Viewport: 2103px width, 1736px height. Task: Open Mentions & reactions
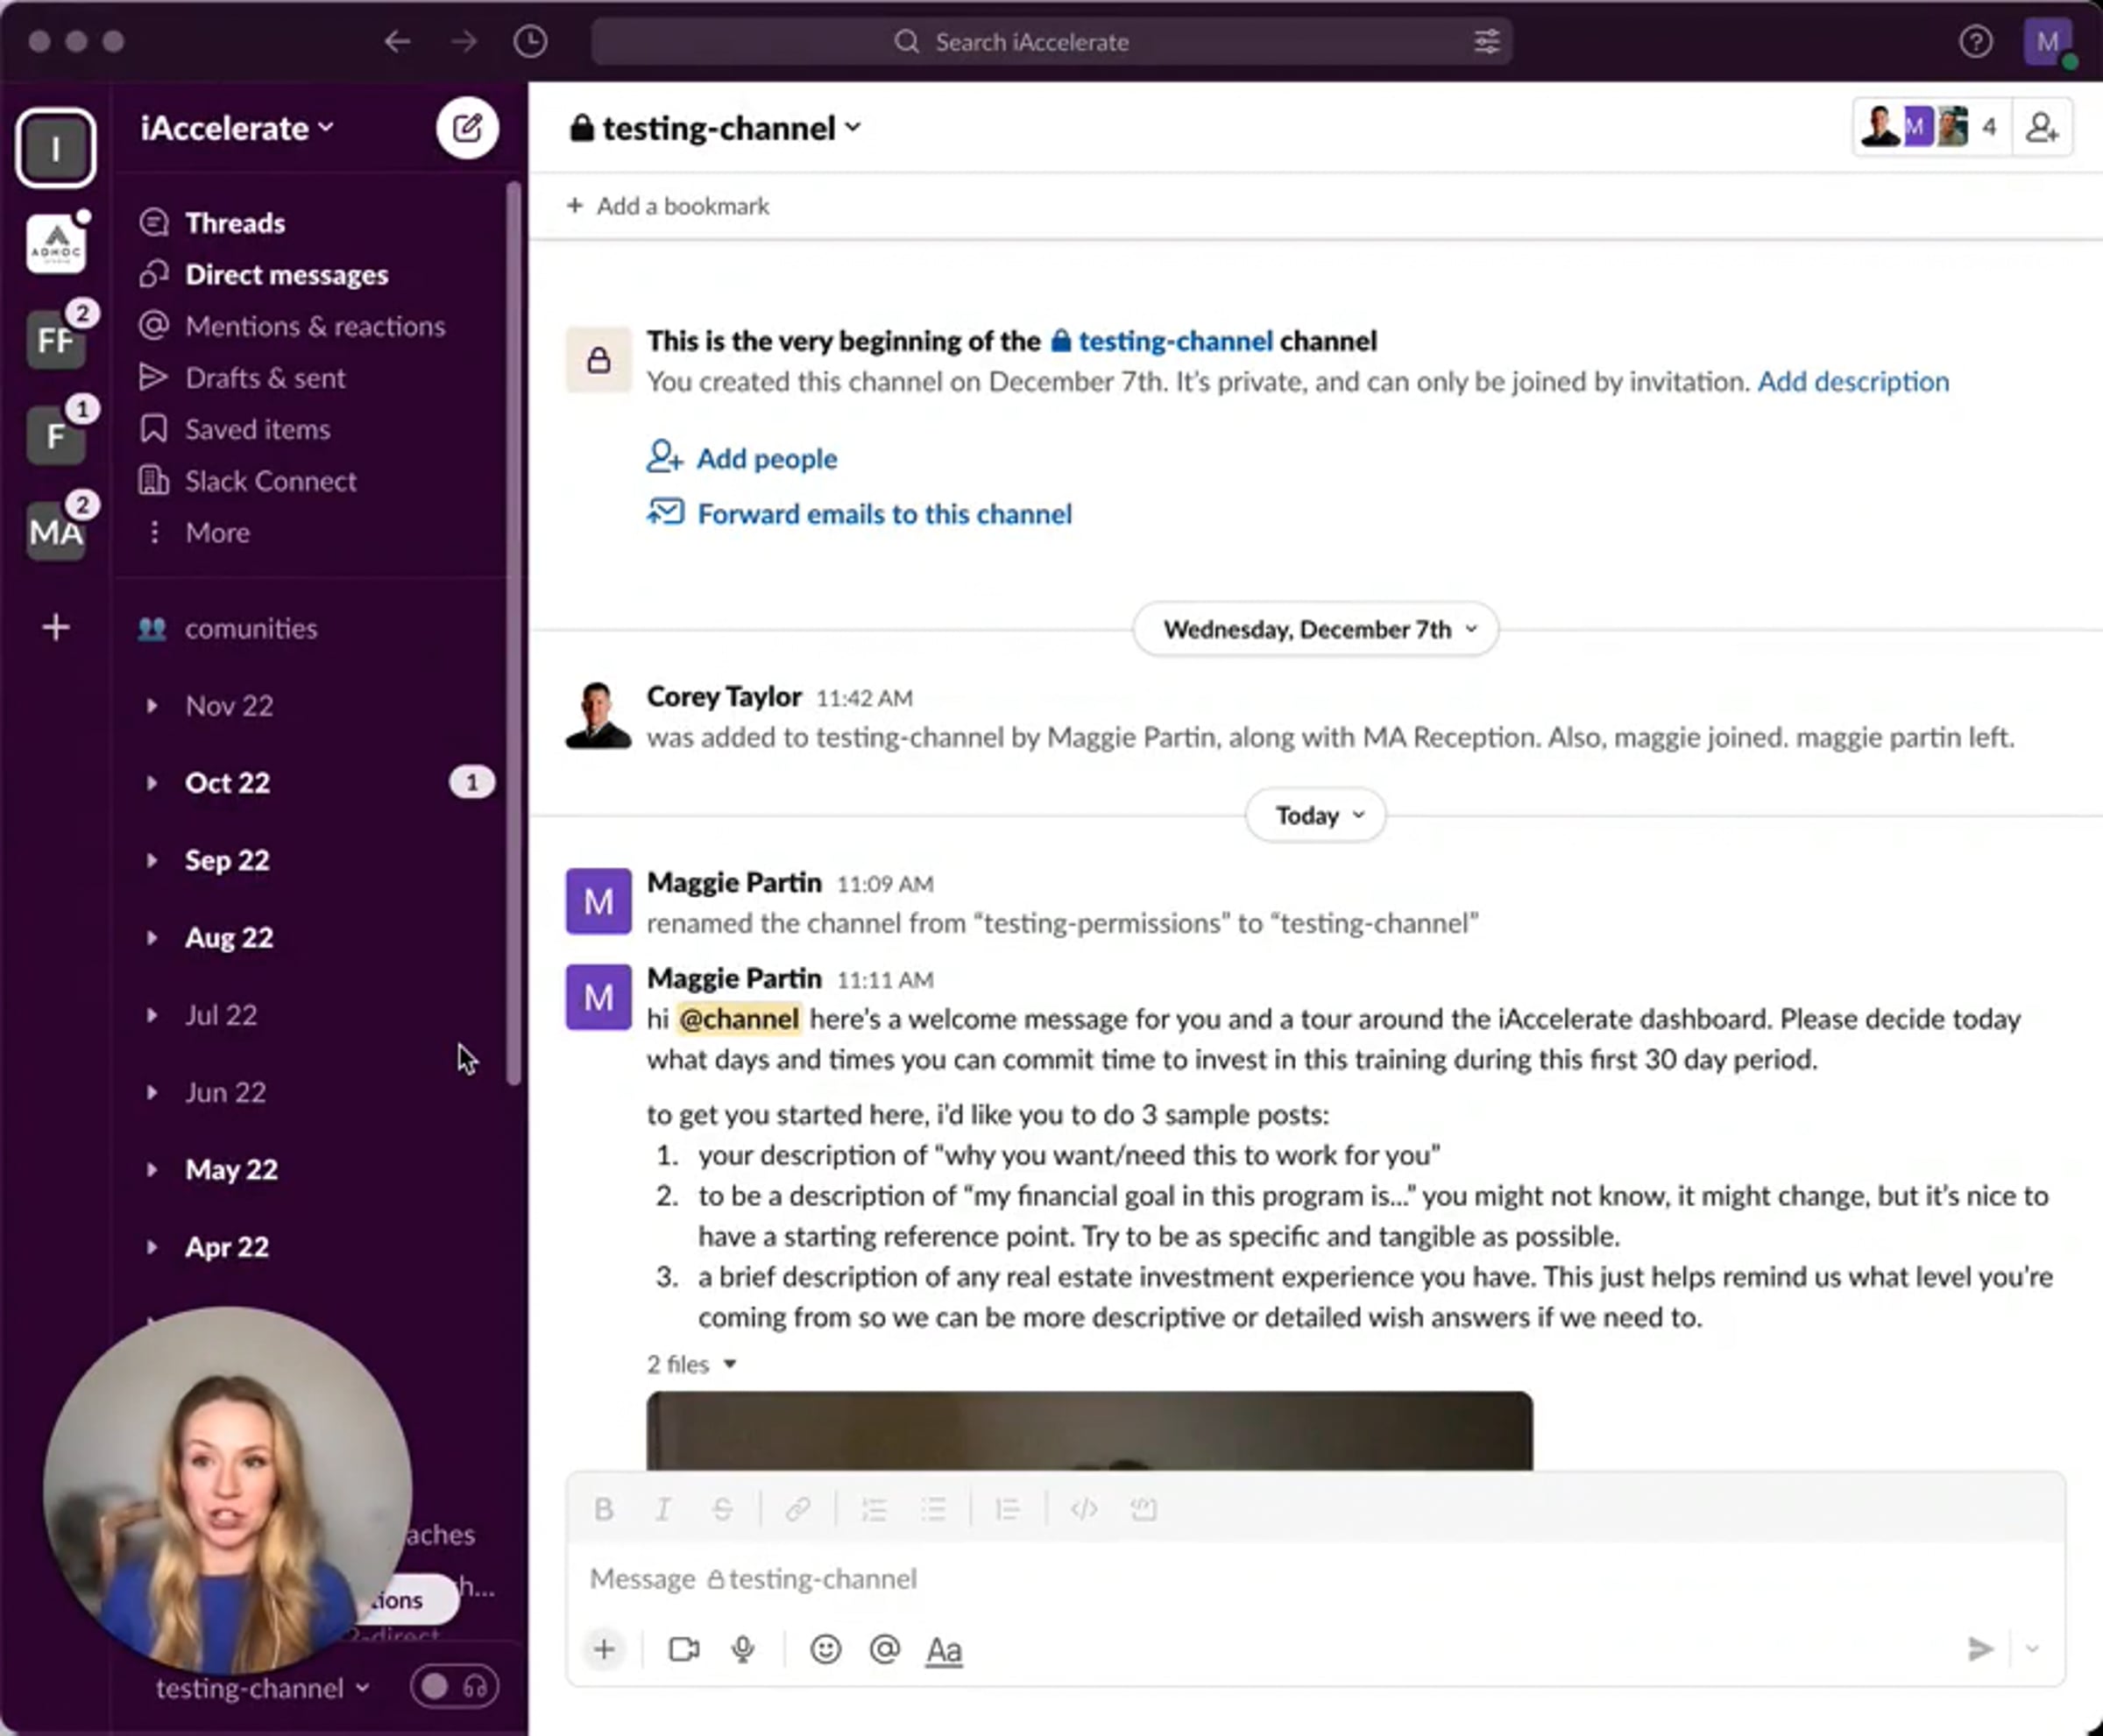[x=315, y=326]
